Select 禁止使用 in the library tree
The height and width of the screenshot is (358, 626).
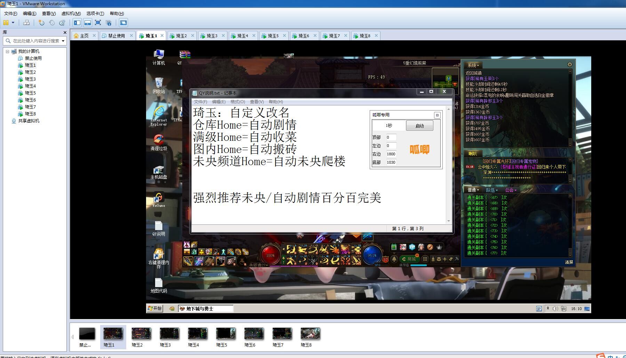33,58
